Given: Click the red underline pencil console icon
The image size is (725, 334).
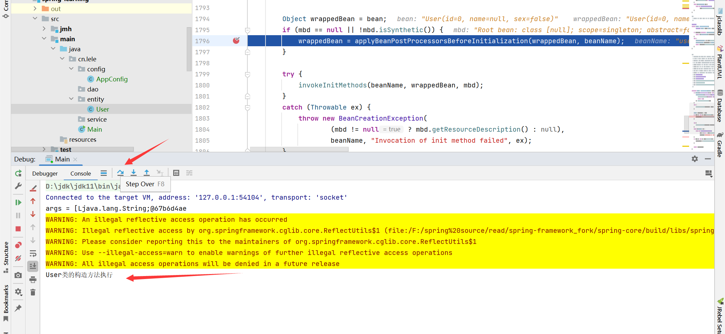Looking at the screenshot, I should (x=33, y=188).
